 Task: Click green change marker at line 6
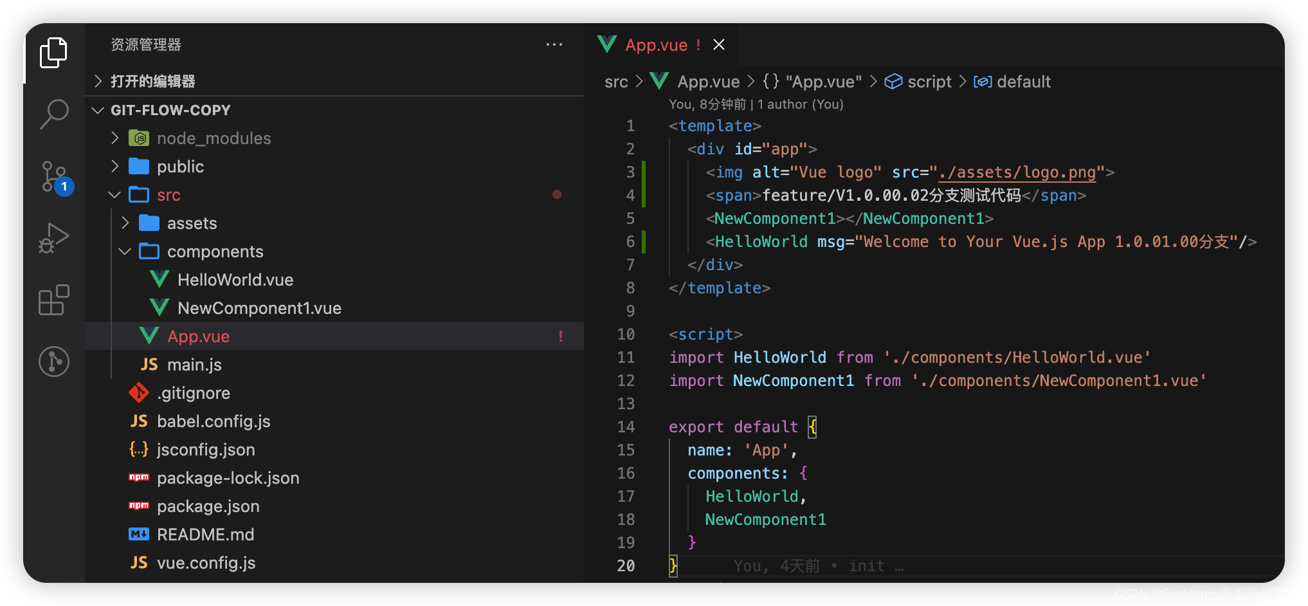(644, 242)
